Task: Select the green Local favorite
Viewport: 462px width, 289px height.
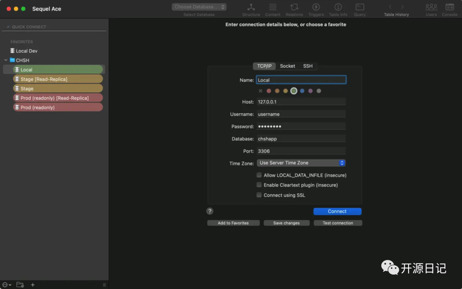Action: (x=58, y=70)
